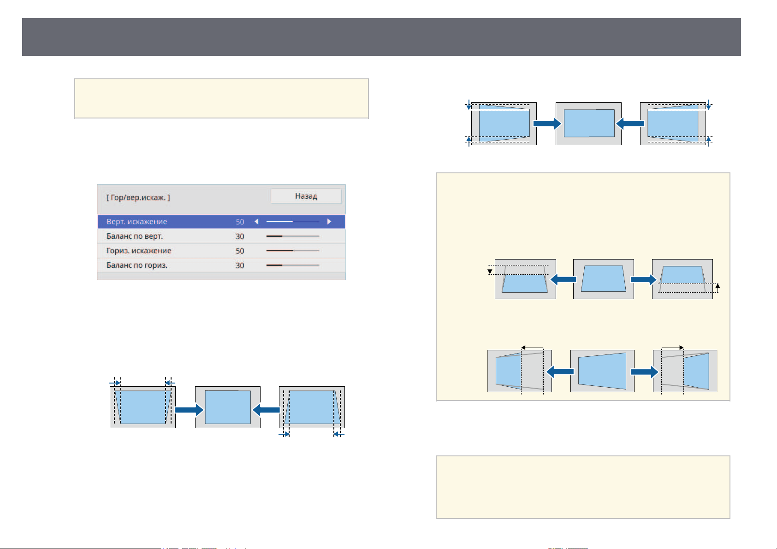777x549 pixels.
Task: Adjust the Гориз. искажение slider
Action: tap(293, 251)
